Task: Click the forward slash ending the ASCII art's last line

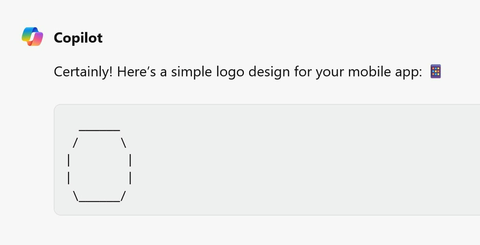Action: 123,196
